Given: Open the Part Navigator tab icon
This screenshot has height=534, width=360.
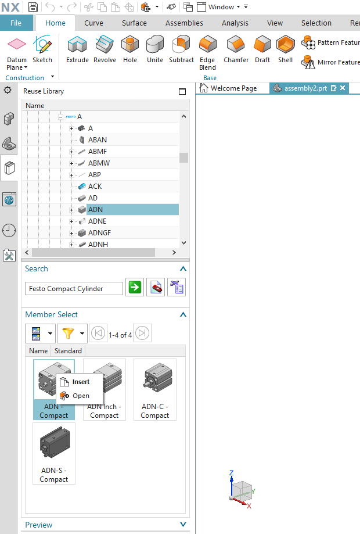Looking at the screenshot, I should point(9,144).
